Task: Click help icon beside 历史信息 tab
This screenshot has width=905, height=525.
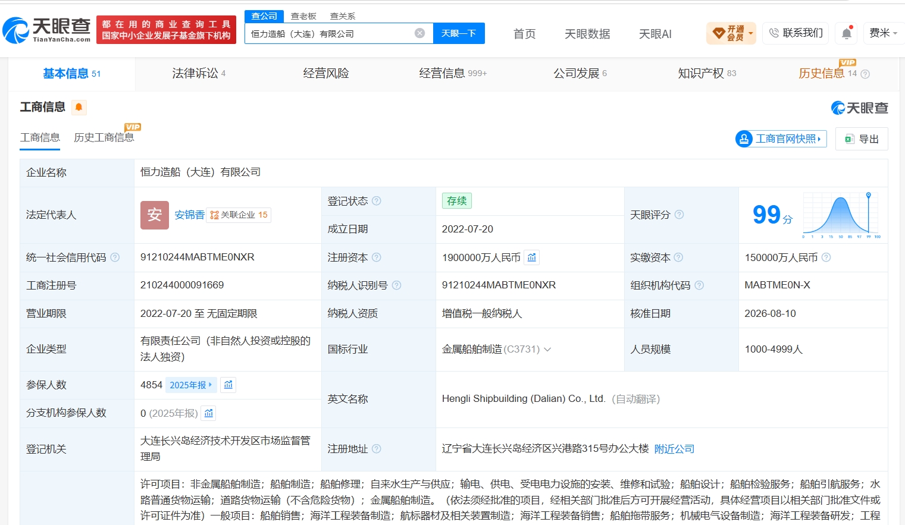Action: pyautogui.click(x=865, y=74)
